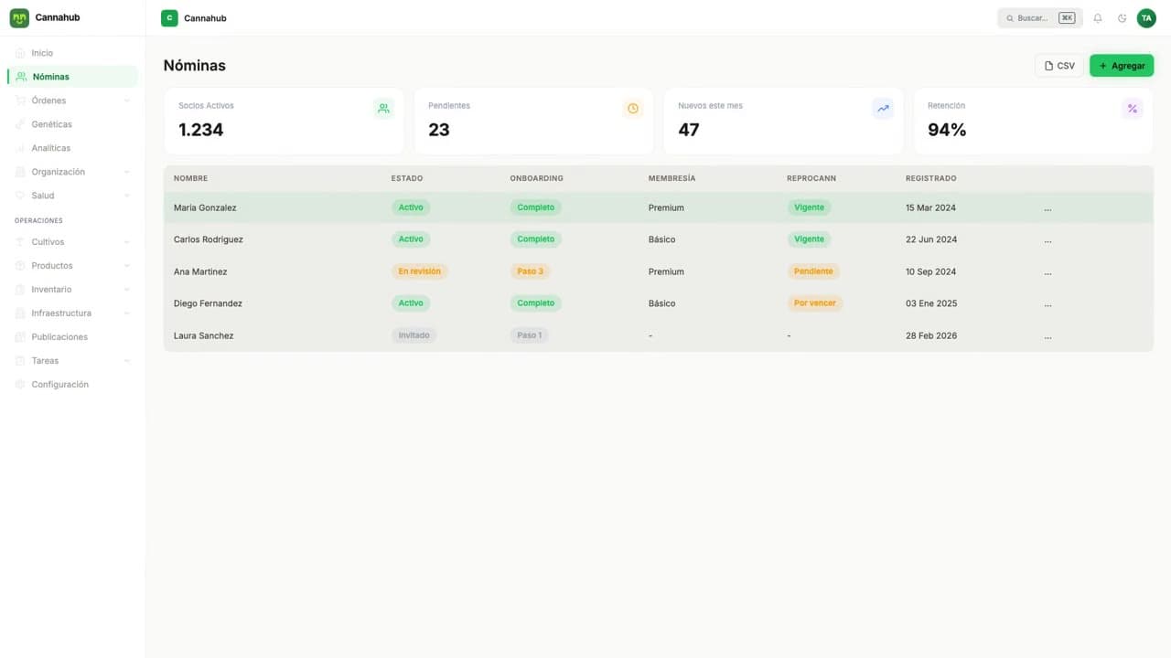Image resolution: width=1171 pixels, height=658 pixels.
Task: Click the green Agregar button
Action: (x=1122, y=66)
